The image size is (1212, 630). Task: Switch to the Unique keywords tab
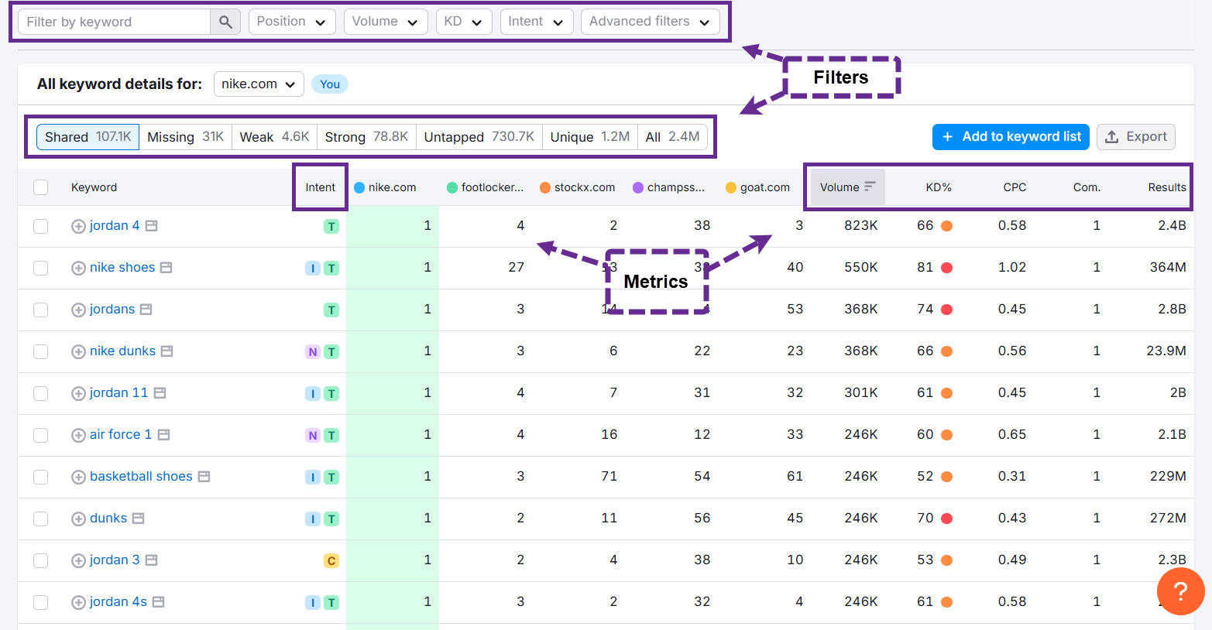[590, 137]
